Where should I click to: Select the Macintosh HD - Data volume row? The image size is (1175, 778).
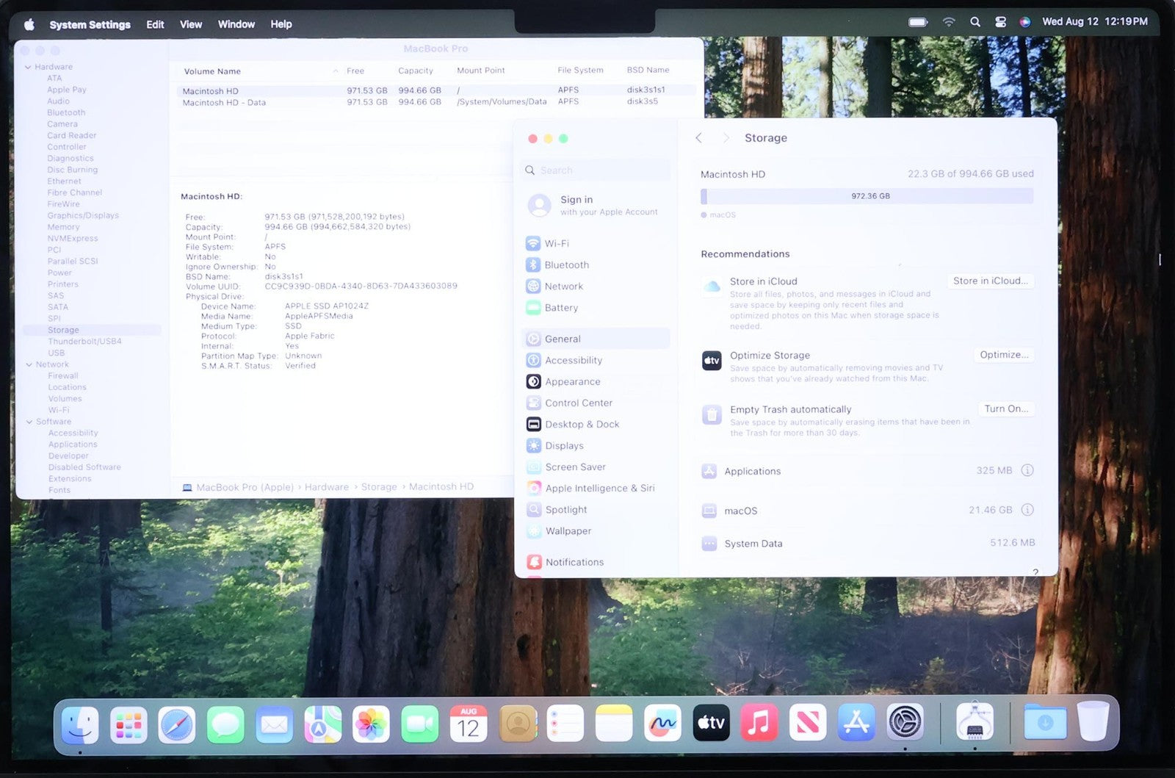point(436,102)
